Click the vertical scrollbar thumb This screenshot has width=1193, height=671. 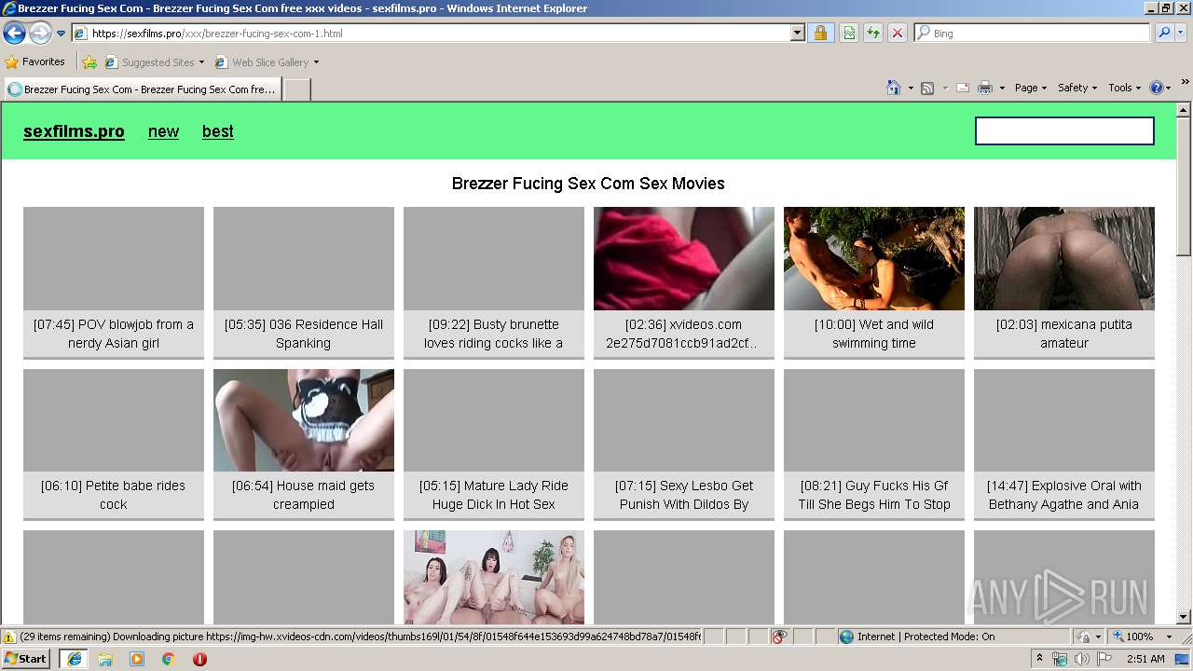tap(1184, 186)
